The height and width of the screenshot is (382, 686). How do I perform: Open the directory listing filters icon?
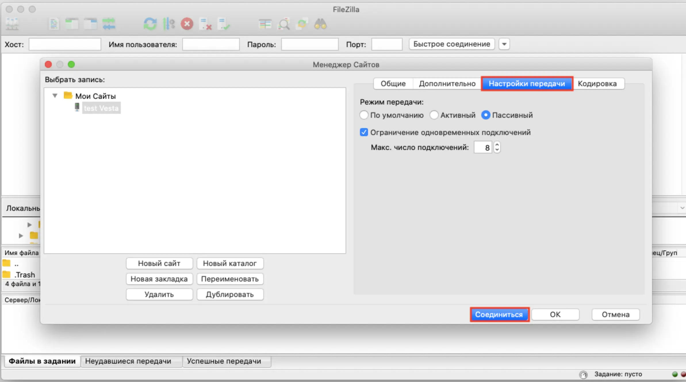point(265,24)
